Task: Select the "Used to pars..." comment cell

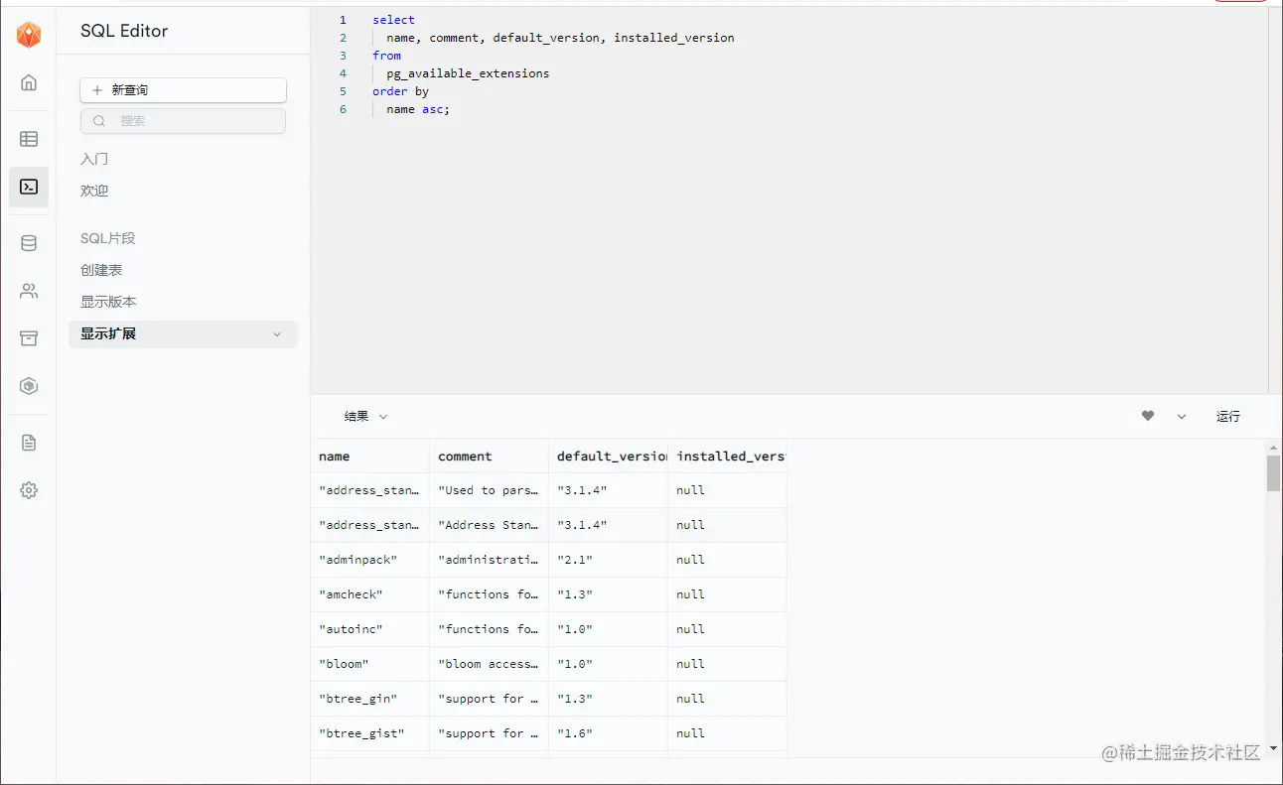Action: 489,490
